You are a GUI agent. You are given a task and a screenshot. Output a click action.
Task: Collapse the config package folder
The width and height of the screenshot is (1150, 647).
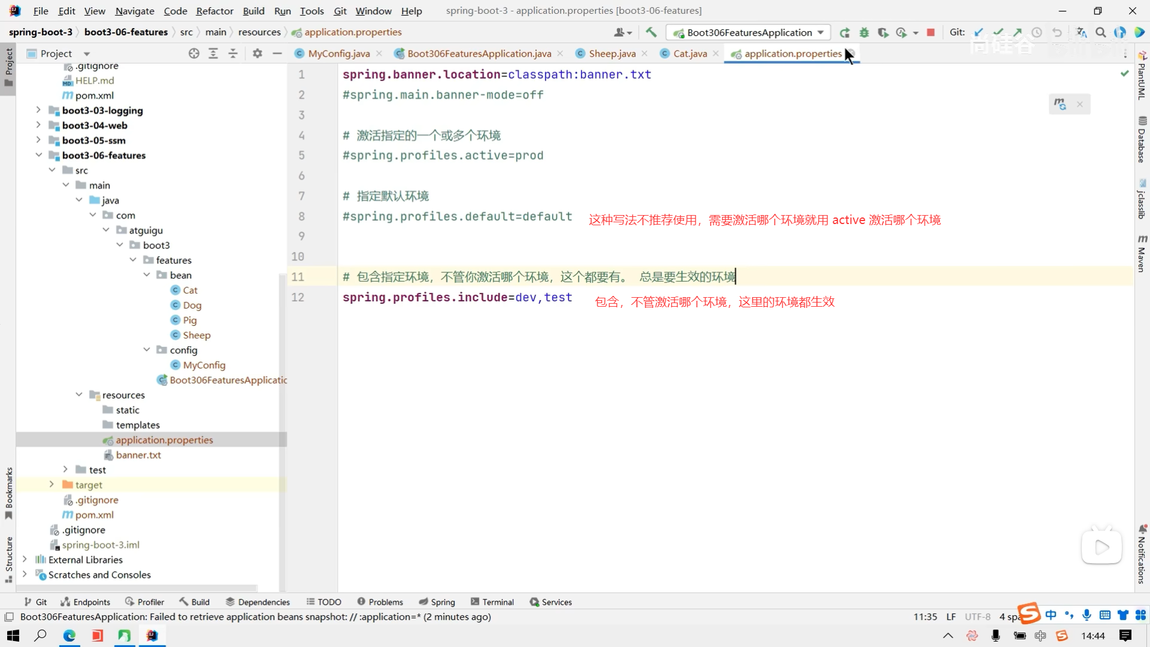click(x=147, y=350)
